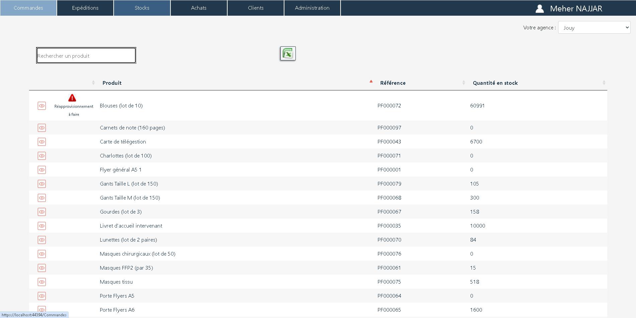Open the Votre agence dropdown
Viewport: 636px width, 318px height.
click(x=594, y=28)
